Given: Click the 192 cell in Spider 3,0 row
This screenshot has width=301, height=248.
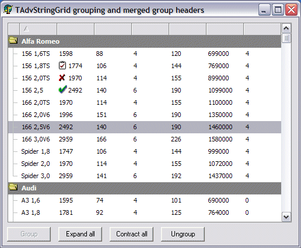Looking at the screenshot, I should tap(176, 176).
